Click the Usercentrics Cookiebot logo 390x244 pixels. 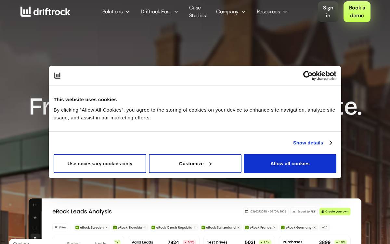(319, 75)
